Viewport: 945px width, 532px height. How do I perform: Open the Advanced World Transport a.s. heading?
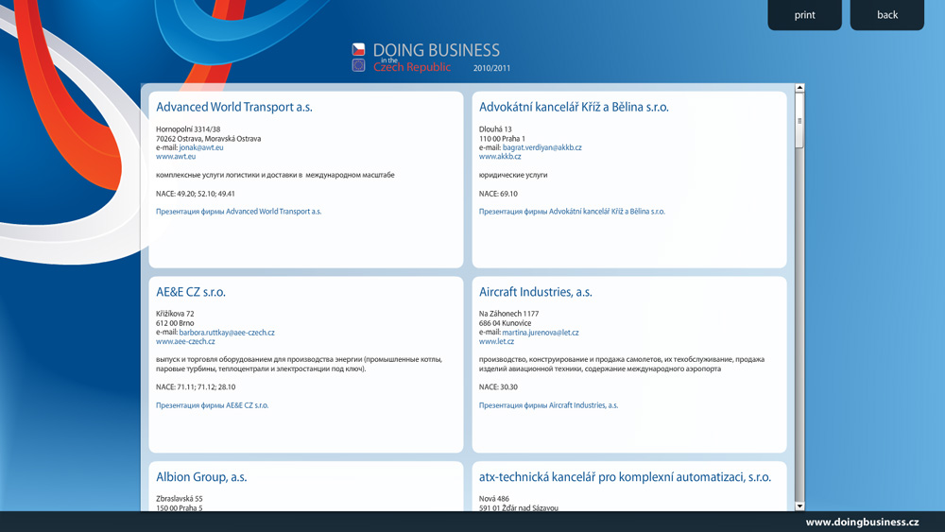(233, 107)
